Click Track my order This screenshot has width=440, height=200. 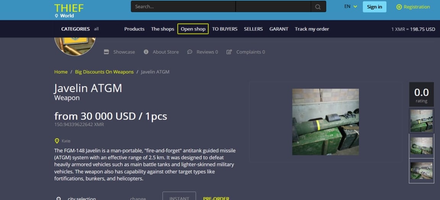312,29
